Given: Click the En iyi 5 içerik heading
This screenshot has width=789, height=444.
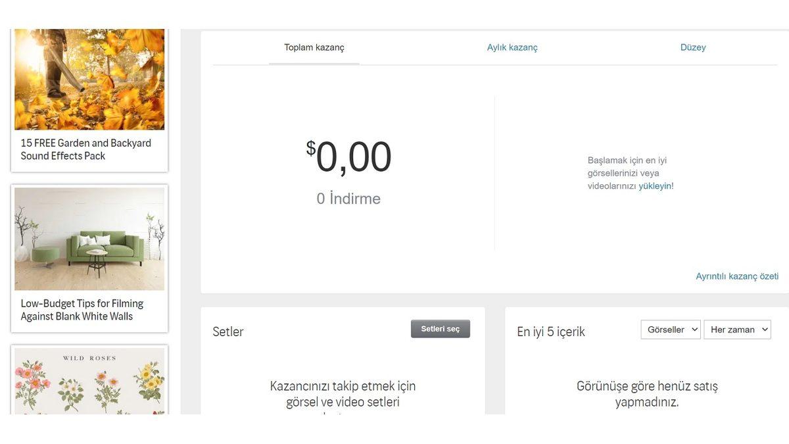Looking at the screenshot, I should pyautogui.click(x=550, y=332).
